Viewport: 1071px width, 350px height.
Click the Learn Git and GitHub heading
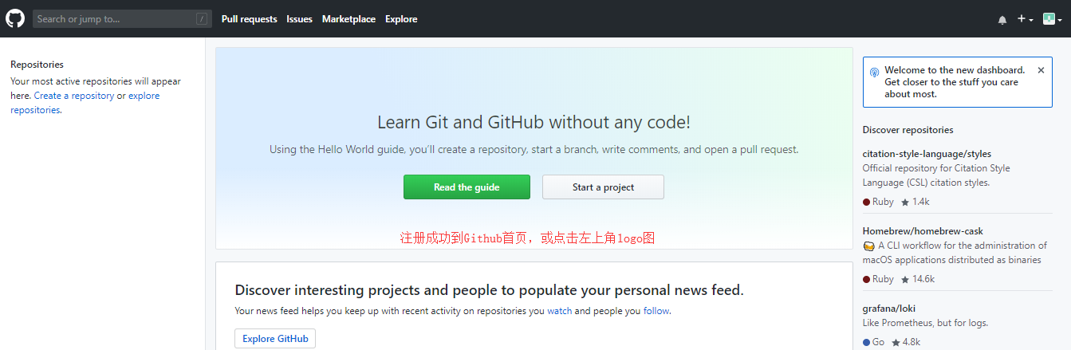[x=534, y=123]
